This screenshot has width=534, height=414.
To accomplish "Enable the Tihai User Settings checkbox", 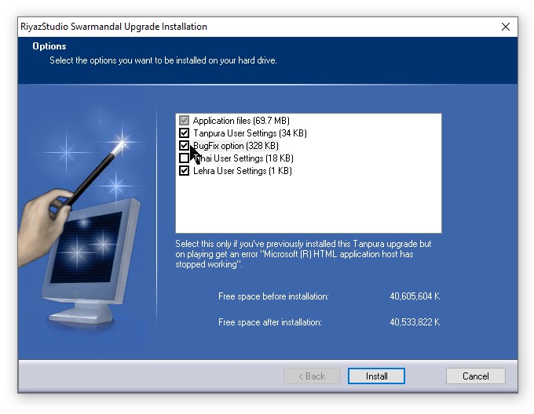I will click(184, 158).
